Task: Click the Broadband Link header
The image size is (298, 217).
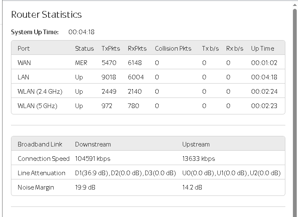Action: tap(40, 144)
